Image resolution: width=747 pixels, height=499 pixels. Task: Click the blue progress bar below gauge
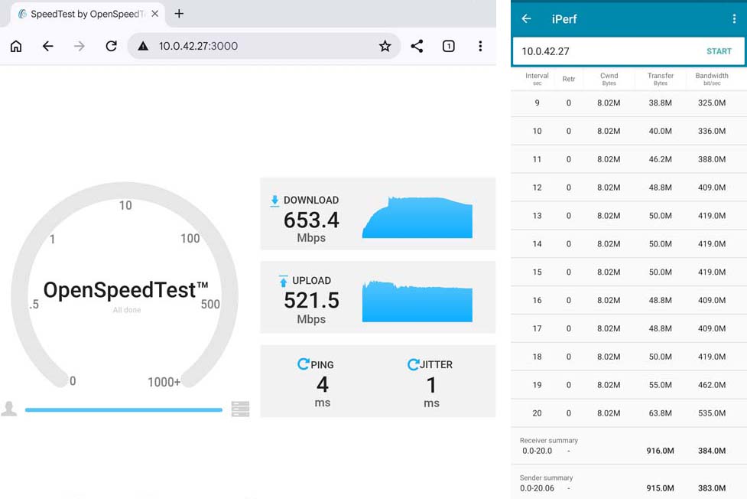(123, 410)
